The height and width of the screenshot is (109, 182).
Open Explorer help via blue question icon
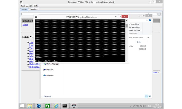150,20
